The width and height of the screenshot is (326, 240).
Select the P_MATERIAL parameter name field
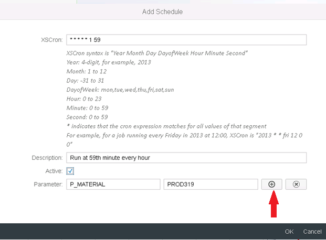pyautogui.click(x=113, y=184)
